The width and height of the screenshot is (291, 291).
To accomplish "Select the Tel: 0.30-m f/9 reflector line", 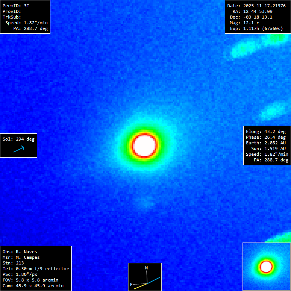I will (x=36, y=269).
